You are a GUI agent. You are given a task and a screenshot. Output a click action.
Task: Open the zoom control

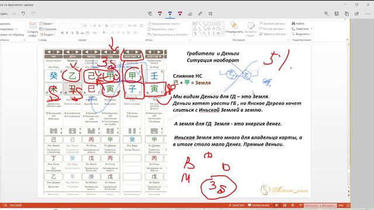pos(326,14)
